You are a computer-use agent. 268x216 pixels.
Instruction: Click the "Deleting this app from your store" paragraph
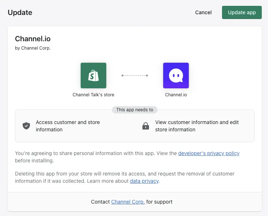point(124,174)
